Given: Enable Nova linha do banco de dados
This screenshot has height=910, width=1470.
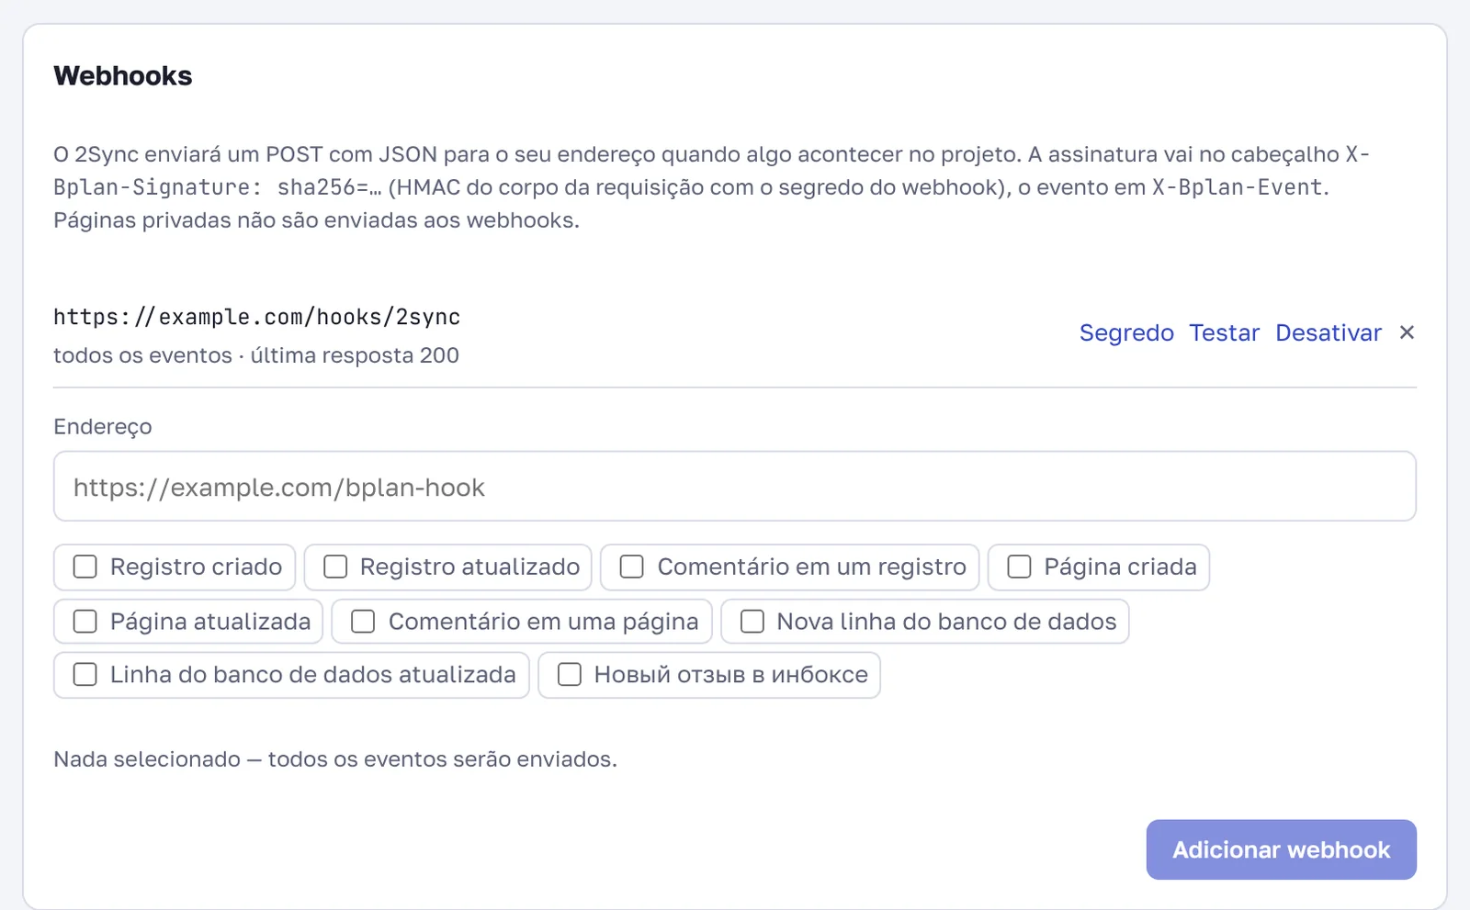Looking at the screenshot, I should coord(752,622).
